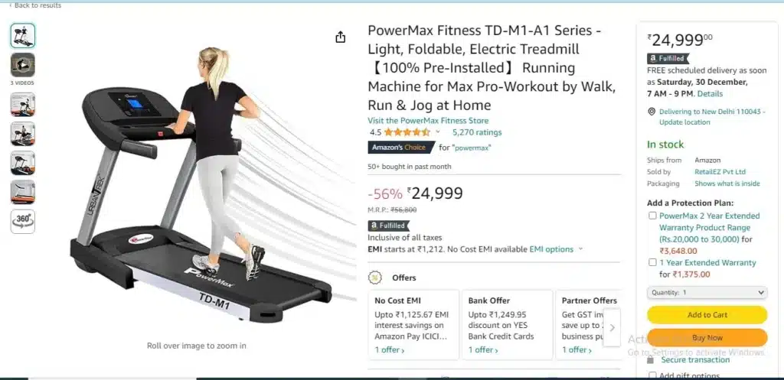The image size is (784, 380).
Task: Expand EMI options dropdown
Action: pyautogui.click(x=557, y=249)
